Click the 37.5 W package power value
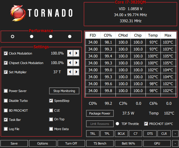The height and width of the screenshot is (148, 179). [x=128, y=113]
